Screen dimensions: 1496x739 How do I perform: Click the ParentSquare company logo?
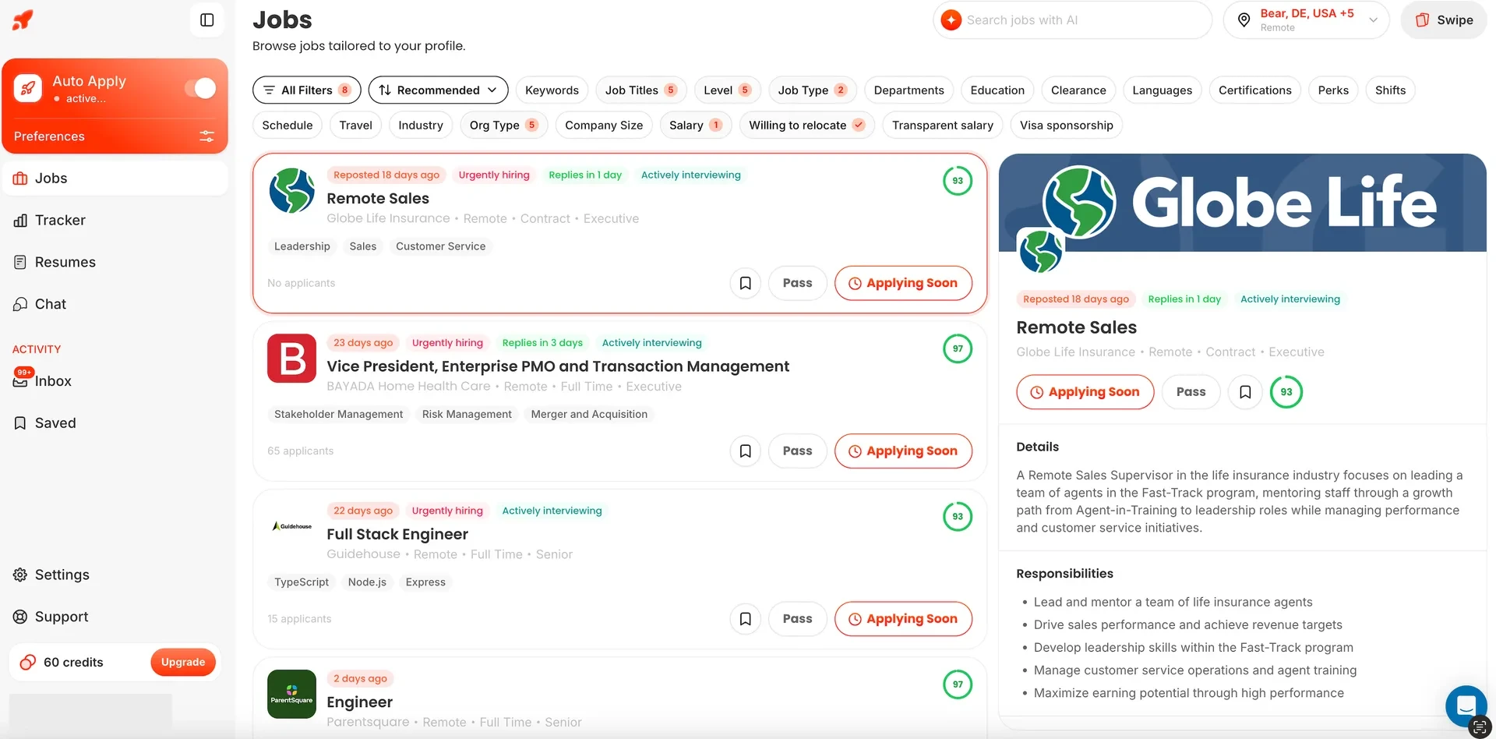(x=292, y=694)
